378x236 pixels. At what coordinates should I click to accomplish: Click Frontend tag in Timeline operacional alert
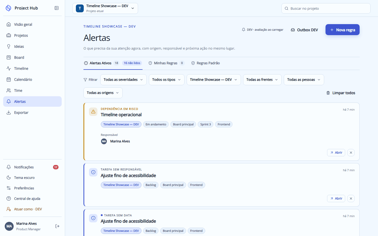[224, 124]
